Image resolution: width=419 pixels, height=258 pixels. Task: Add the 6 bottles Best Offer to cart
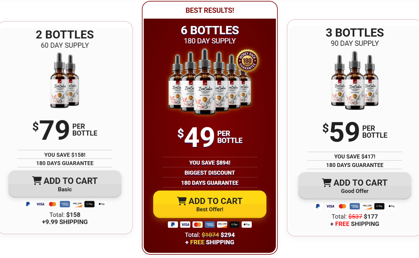point(210,204)
